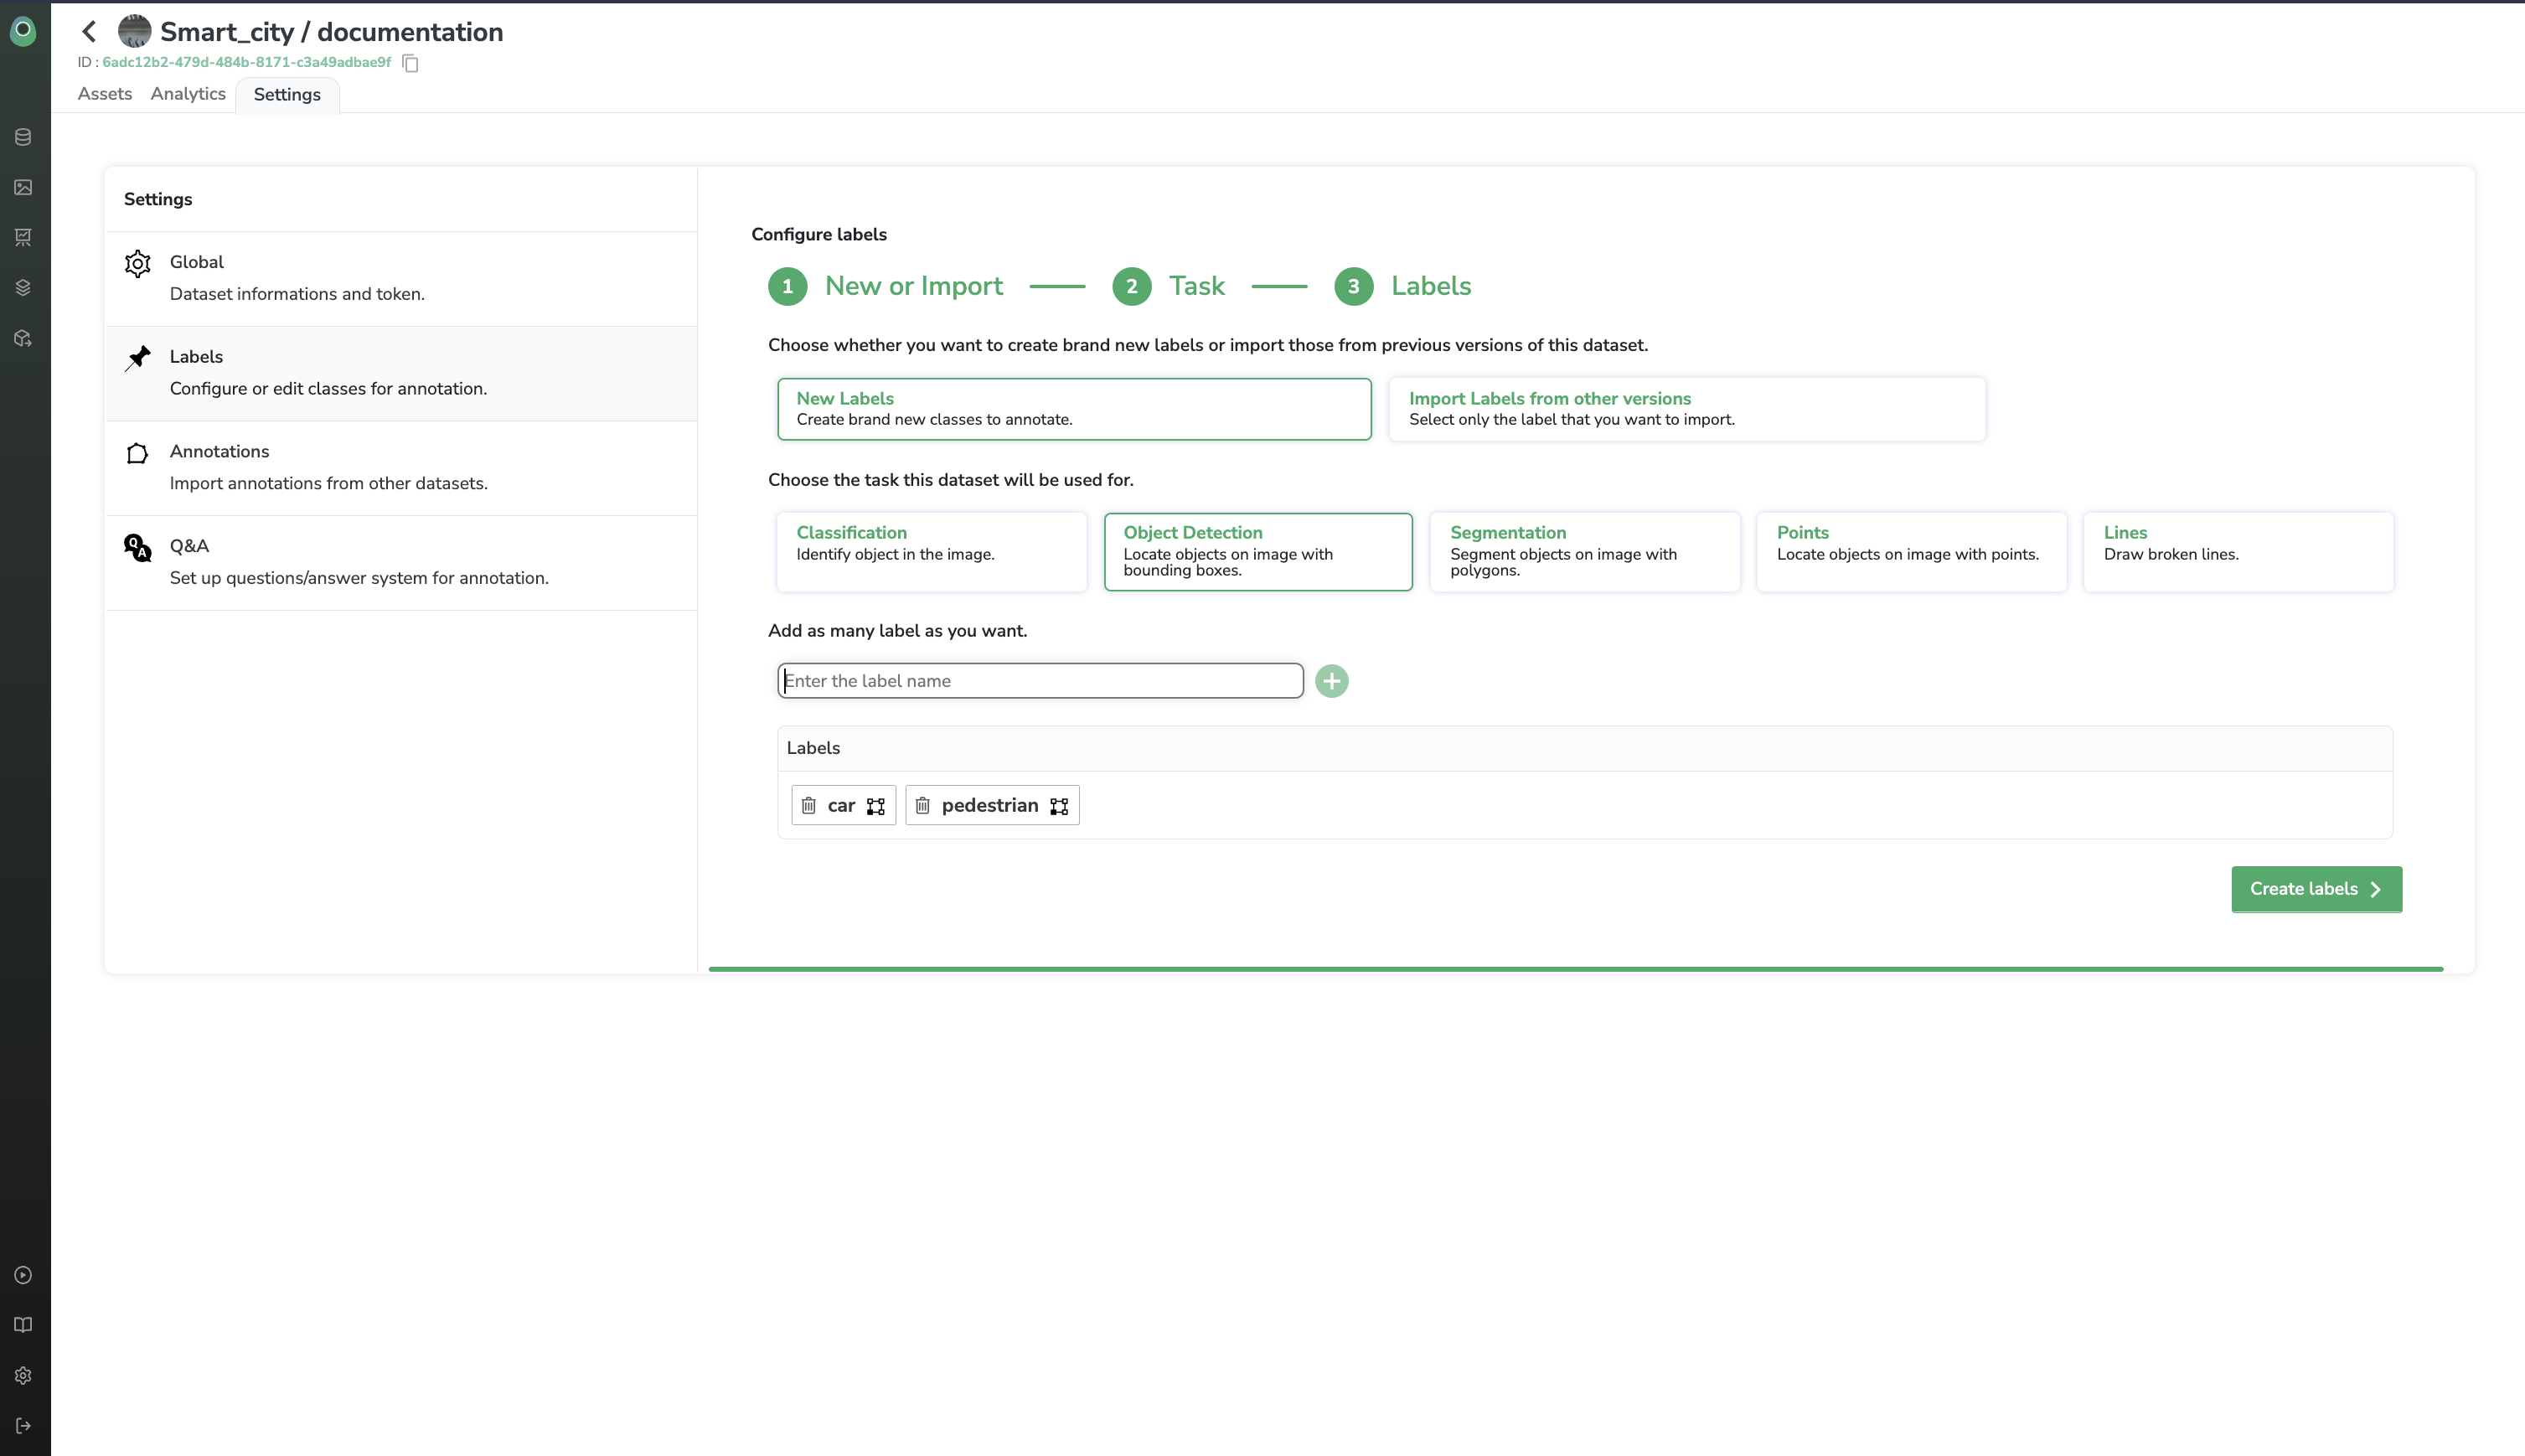Open the cube deployment sidebar icon
Image resolution: width=2525 pixels, height=1456 pixels.
(23, 338)
